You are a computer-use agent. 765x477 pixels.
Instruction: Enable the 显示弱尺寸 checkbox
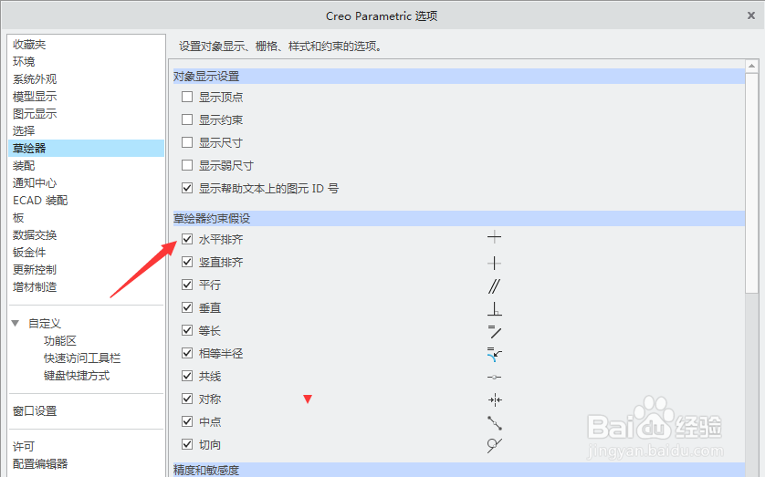click(187, 165)
